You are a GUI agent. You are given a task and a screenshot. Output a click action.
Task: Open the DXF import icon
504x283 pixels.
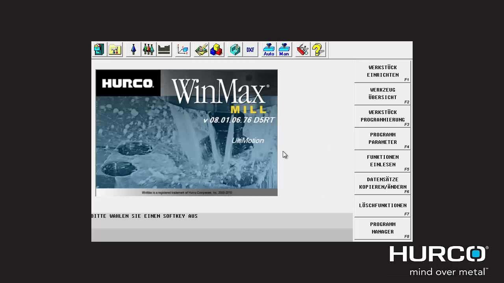[x=250, y=50]
